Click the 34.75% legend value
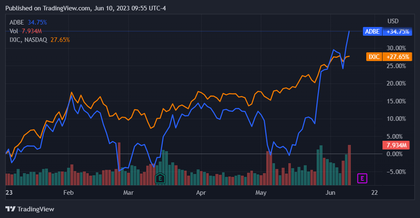 (x=37, y=22)
